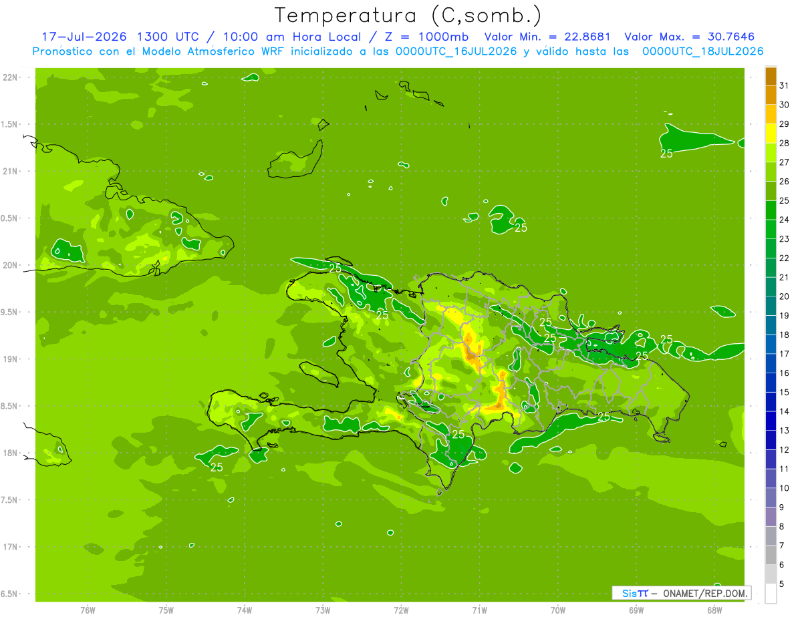Pick the gray legend swatch between 6 and 7

pos(771,556)
